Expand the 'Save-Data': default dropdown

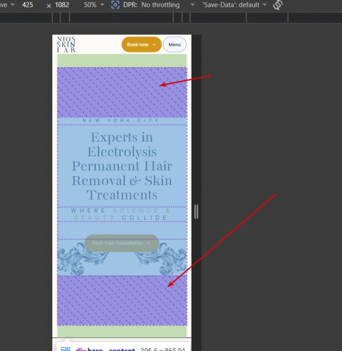click(x=235, y=5)
